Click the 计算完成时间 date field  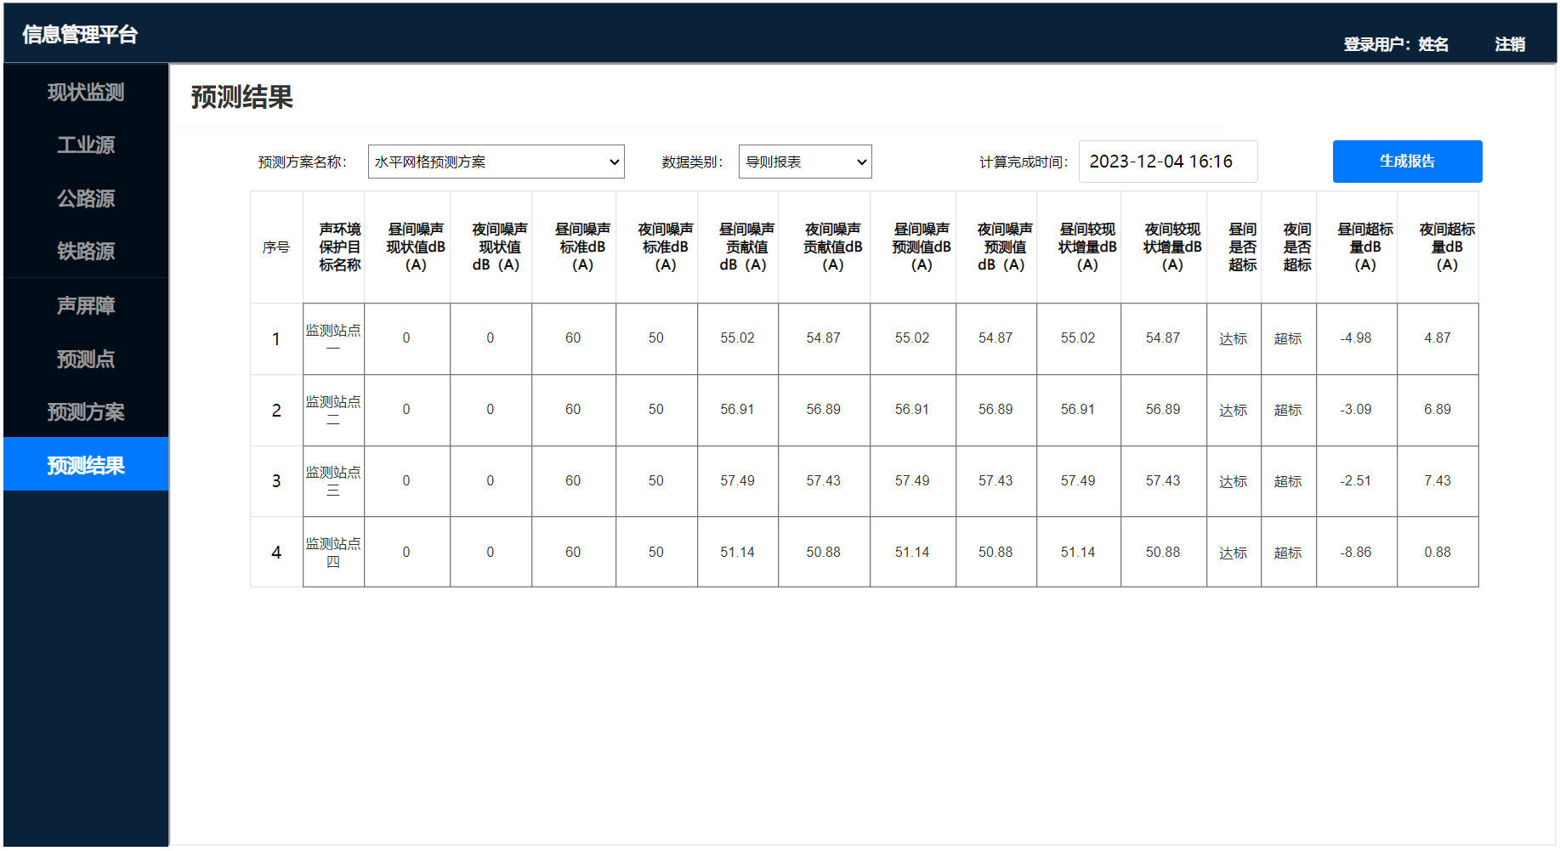click(x=1167, y=162)
